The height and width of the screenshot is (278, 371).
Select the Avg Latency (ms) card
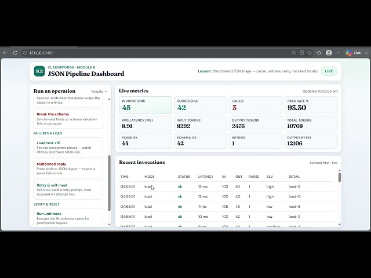(146, 123)
